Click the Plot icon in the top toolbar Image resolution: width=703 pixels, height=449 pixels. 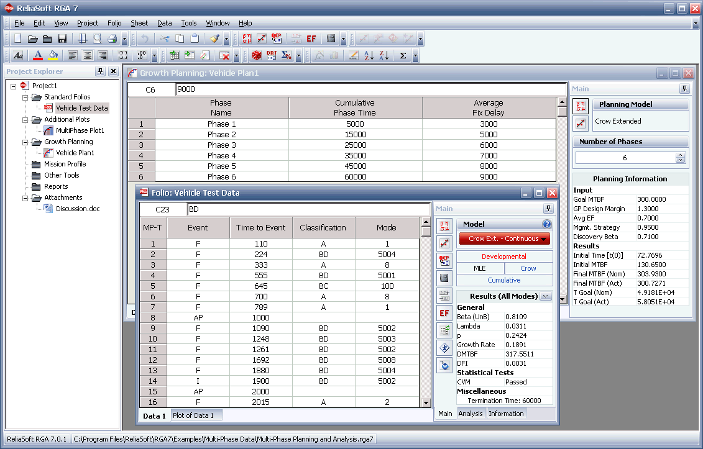click(x=262, y=39)
